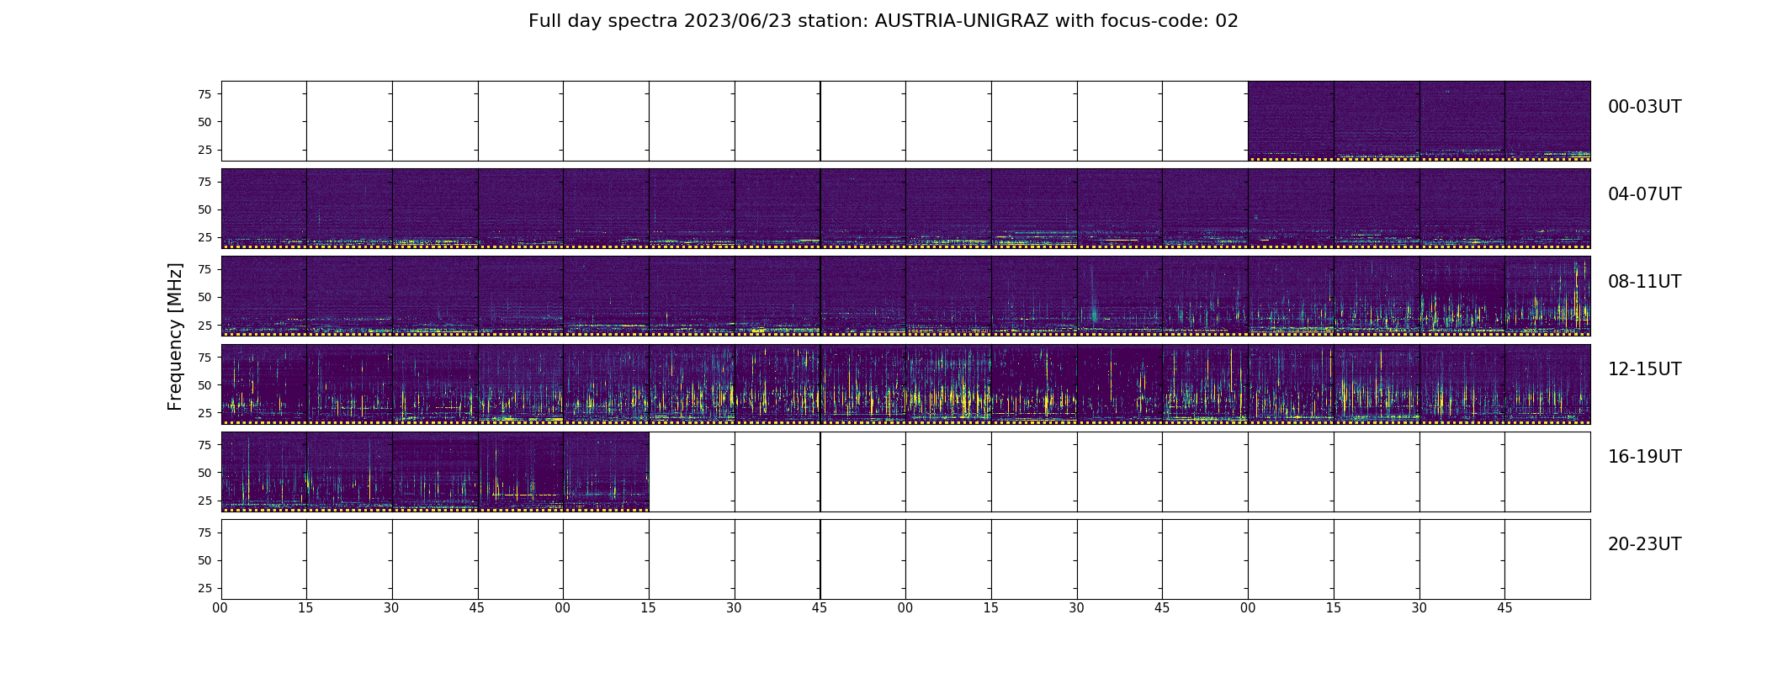Screen dimensions: 1767x673
Task: Click the 75 tick label of the 08-11UT row
Action: coord(204,269)
